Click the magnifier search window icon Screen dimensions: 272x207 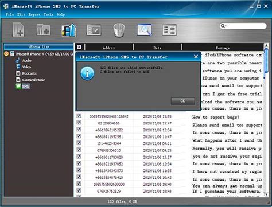(145, 30)
